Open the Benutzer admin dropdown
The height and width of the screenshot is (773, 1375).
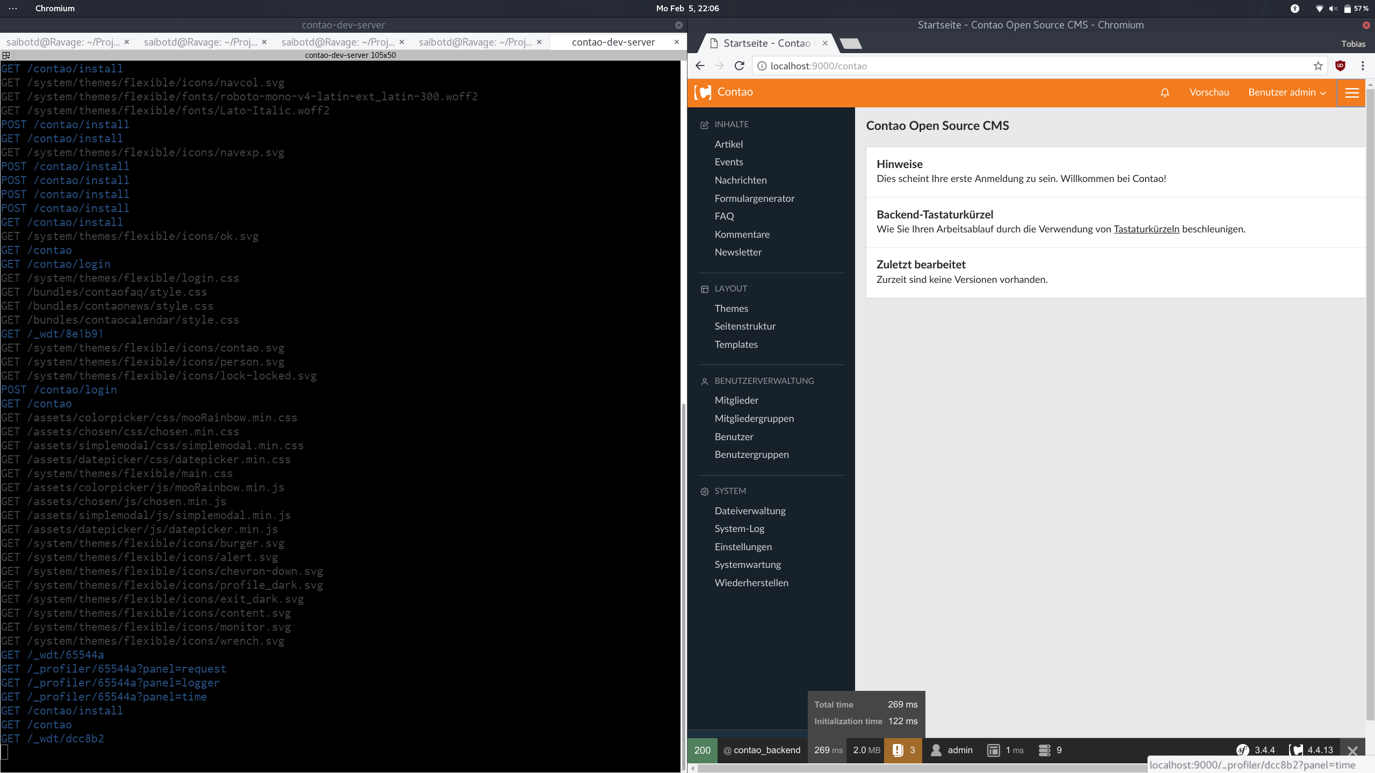click(x=1286, y=92)
